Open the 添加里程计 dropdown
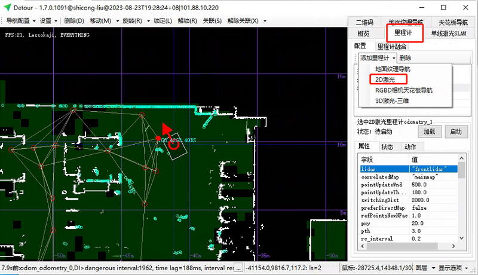The image size is (478, 275). [x=378, y=58]
